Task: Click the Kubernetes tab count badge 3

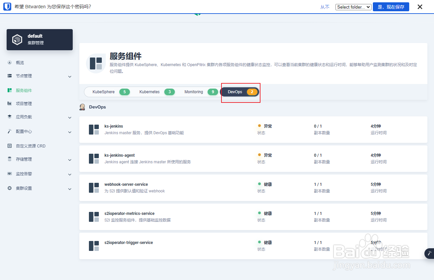Action: coord(170,92)
